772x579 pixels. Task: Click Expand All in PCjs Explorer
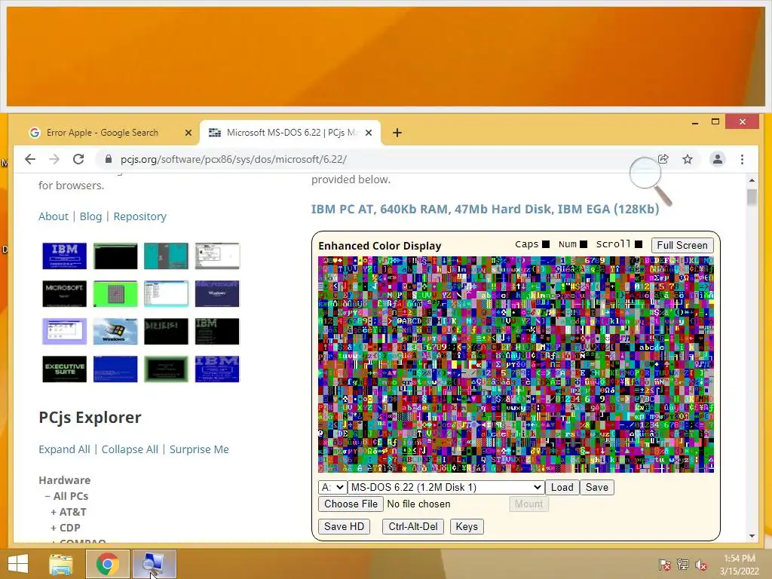click(x=65, y=449)
